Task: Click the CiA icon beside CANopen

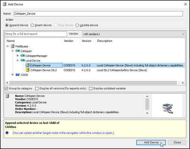Action: (17, 51)
